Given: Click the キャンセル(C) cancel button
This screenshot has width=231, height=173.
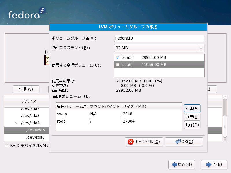Looking at the screenshot, I should pyautogui.click(x=144, y=142).
